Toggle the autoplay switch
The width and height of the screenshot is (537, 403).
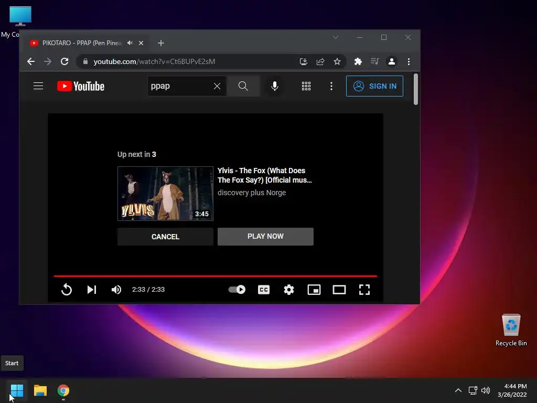(237, 290)
